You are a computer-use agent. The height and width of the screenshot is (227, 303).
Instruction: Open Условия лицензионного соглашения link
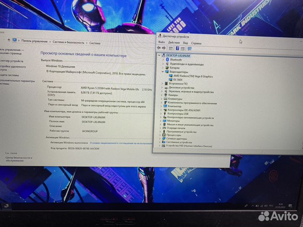[121, 143]
